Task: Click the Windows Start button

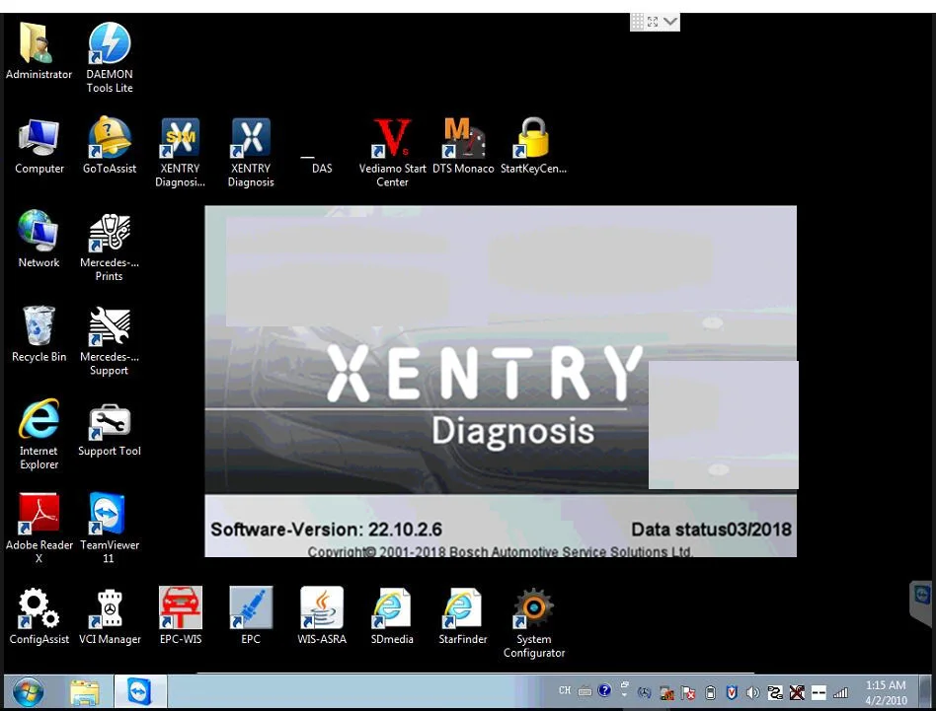Action: (28, 692)
